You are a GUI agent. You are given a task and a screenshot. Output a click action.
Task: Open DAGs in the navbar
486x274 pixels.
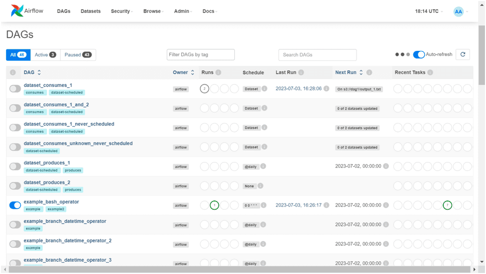tap(63, 11)
